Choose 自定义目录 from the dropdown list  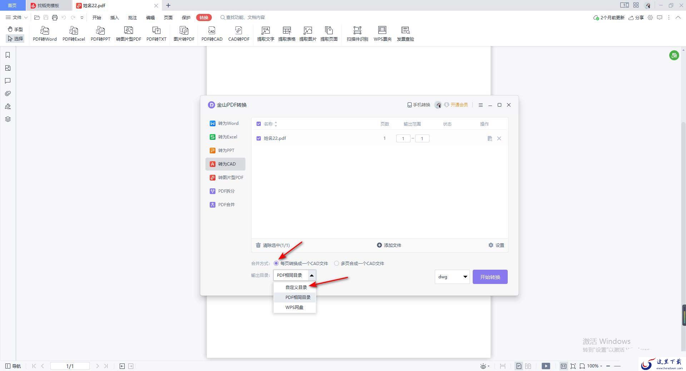click(x=295, y=287)
